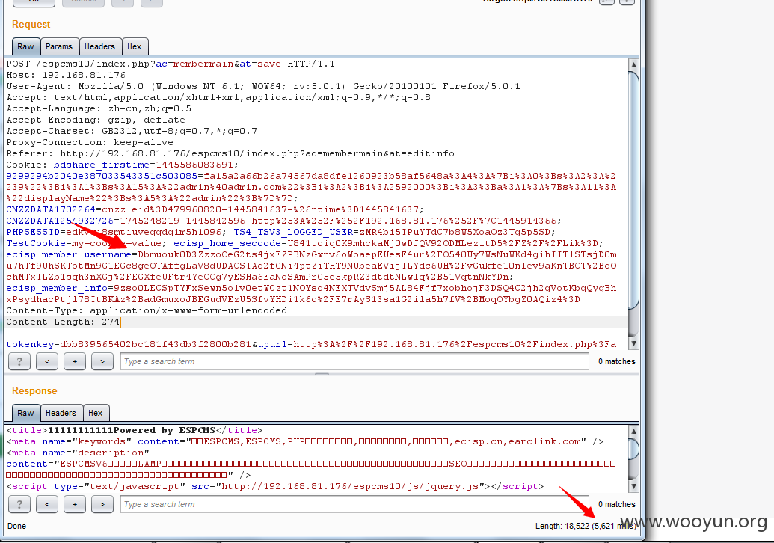This screenshot has width=774, height=543.
Task: Click the User-Agent header line
Action: [x=263, y=87]
